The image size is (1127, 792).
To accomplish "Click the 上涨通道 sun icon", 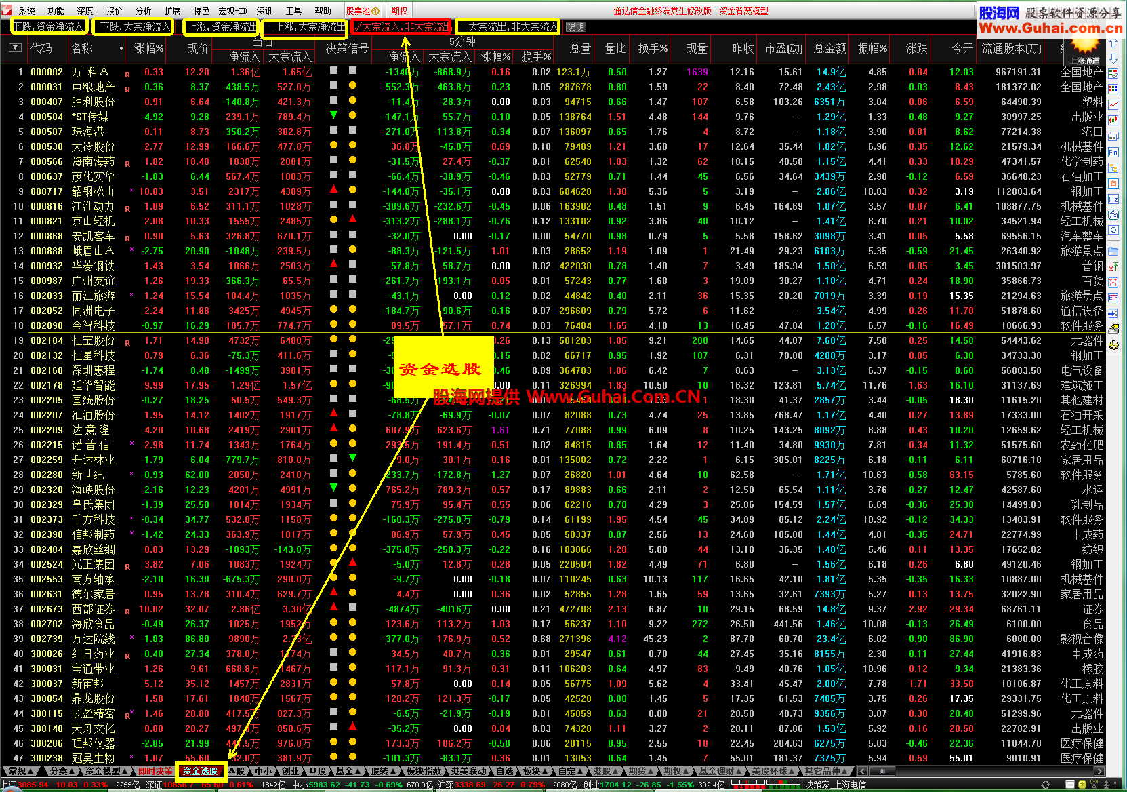I will (1085, 49).
